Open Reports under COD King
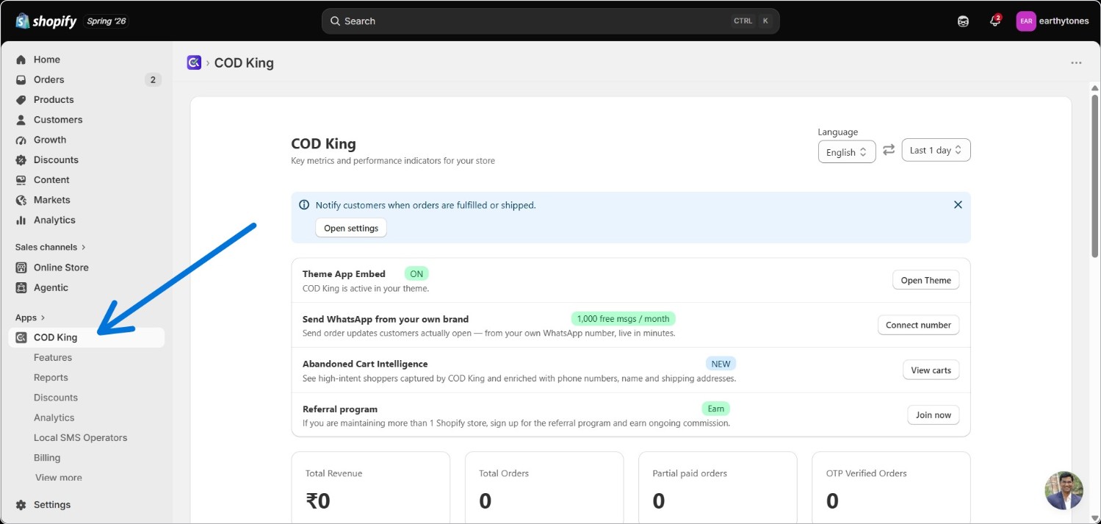1101x524 pixels. click(51, 377)
